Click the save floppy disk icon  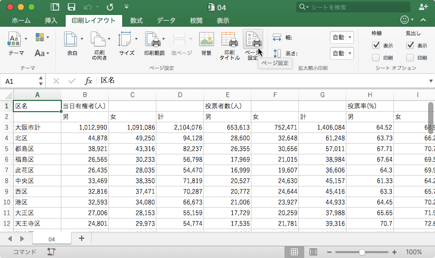click(x=72, y=7)
